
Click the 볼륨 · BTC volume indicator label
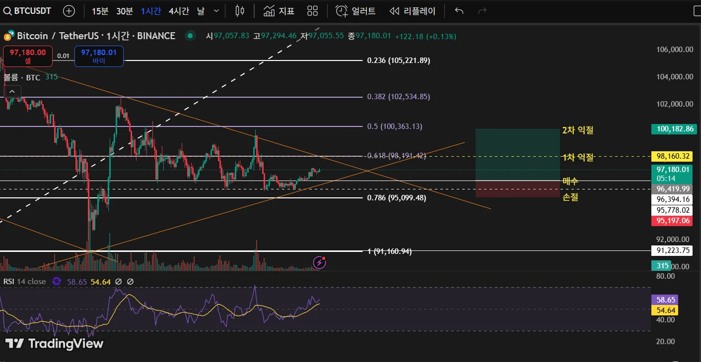point(22,77)
